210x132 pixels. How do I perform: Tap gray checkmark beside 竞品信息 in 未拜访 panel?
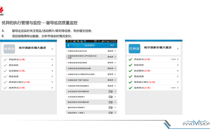tap(5, 76)
